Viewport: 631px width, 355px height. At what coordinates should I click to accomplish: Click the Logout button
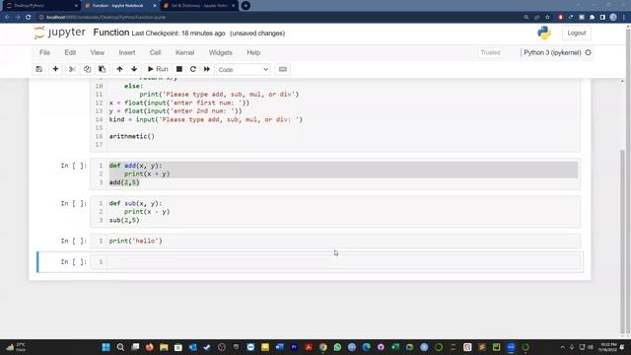point(576,33)
